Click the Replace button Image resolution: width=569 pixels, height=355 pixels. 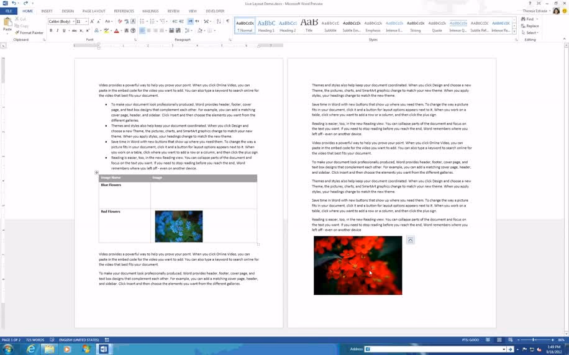(530, 25)
